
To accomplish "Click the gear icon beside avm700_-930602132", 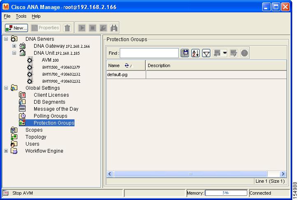I will click(x=30, y=74).
